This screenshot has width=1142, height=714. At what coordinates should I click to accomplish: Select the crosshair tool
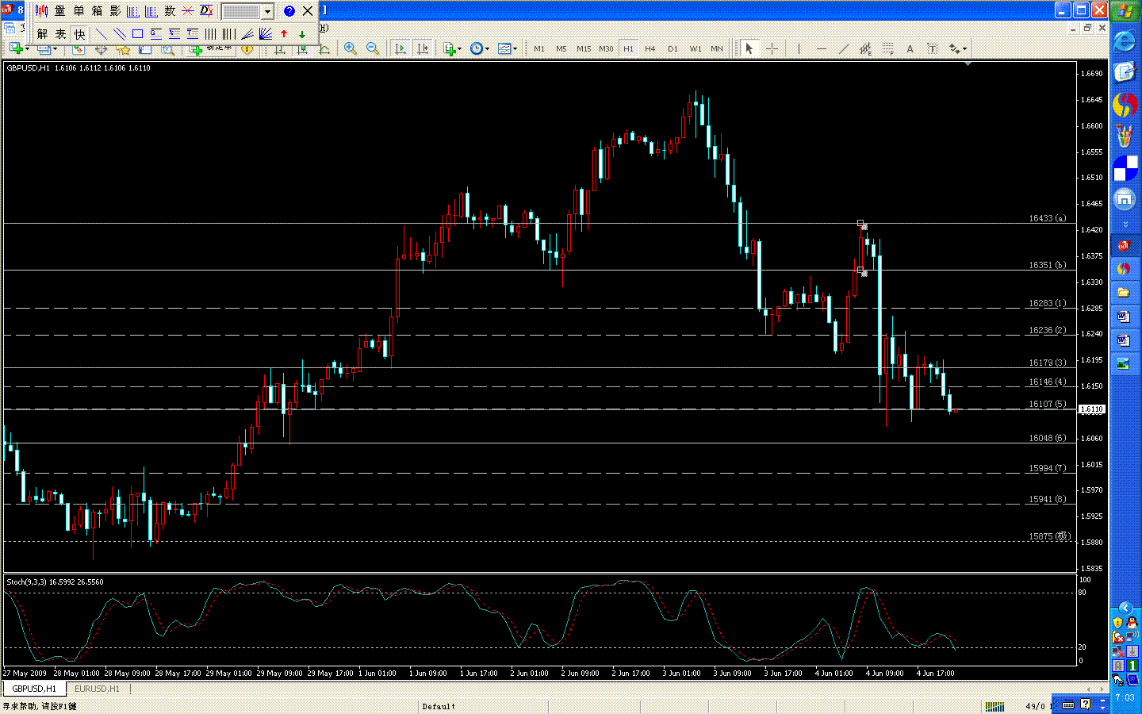tap(772, 48)
